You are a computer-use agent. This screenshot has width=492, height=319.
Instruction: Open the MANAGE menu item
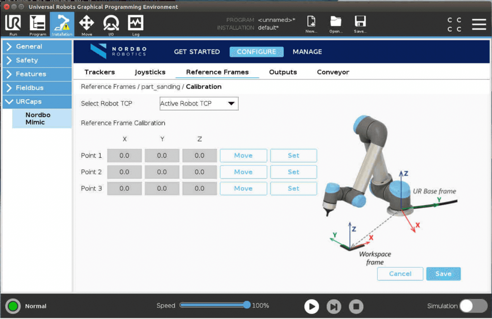pyautogui.click(x=307, y=52)
